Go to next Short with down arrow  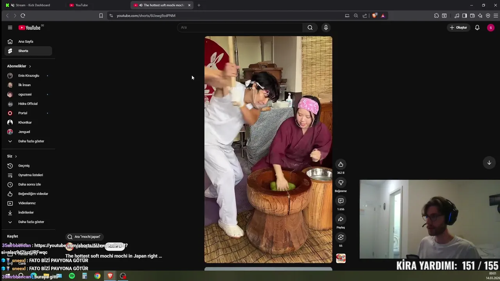[489, 163]
